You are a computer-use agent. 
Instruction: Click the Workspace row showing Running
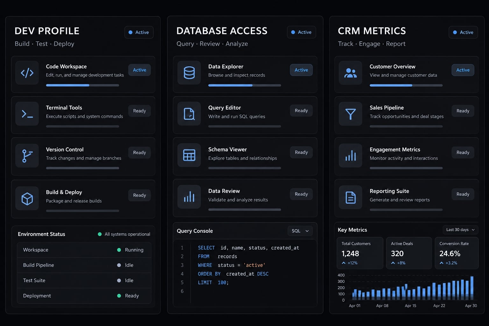coord(84,250)
